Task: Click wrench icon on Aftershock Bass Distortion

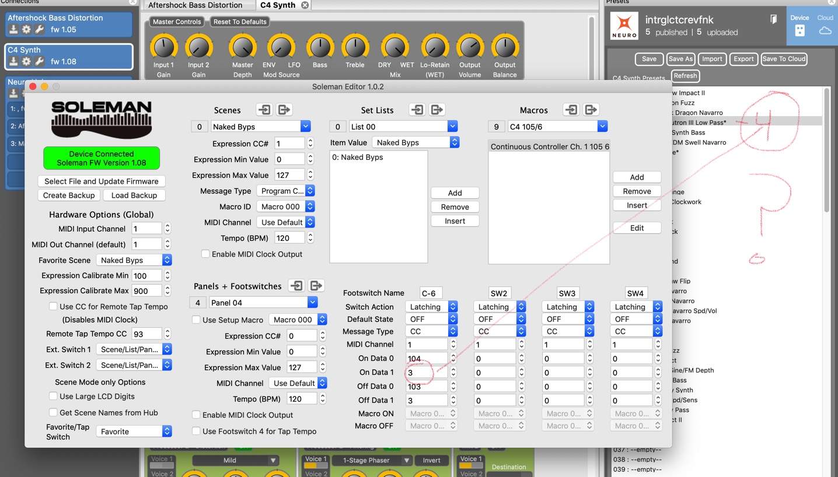Action: (x=39, y=29)
